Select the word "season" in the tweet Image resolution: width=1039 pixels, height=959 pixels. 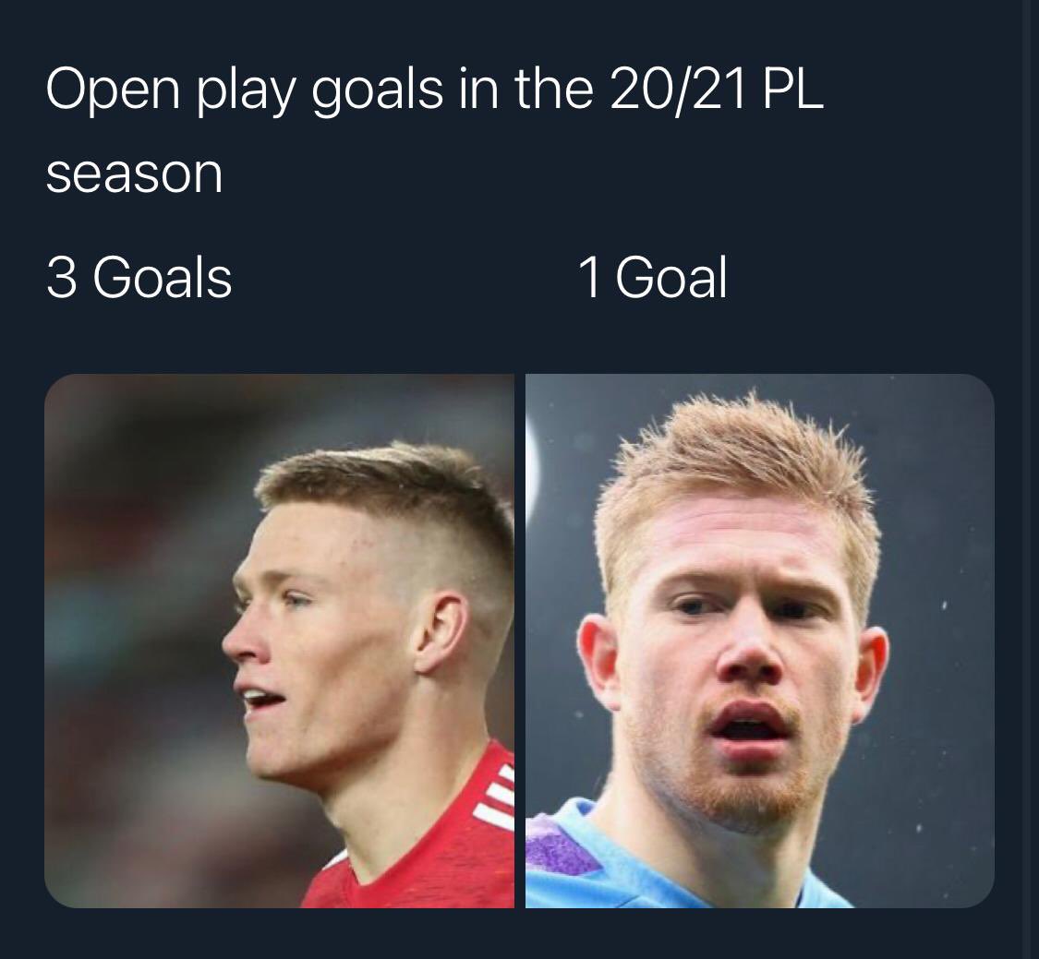[135, 174]
